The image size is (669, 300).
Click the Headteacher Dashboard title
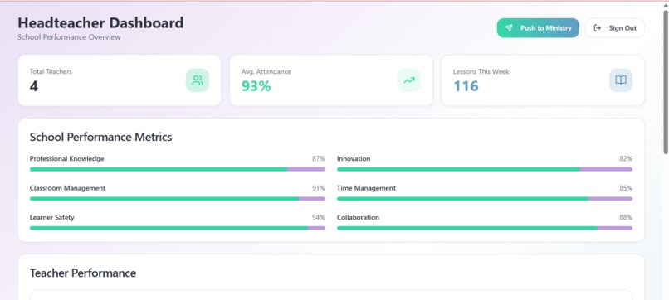tap(100, 22)
